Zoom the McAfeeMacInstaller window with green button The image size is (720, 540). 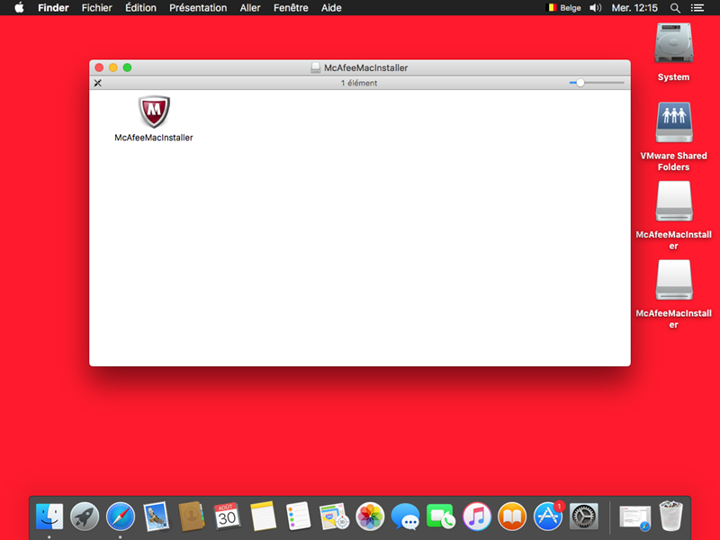click(127, 68)
